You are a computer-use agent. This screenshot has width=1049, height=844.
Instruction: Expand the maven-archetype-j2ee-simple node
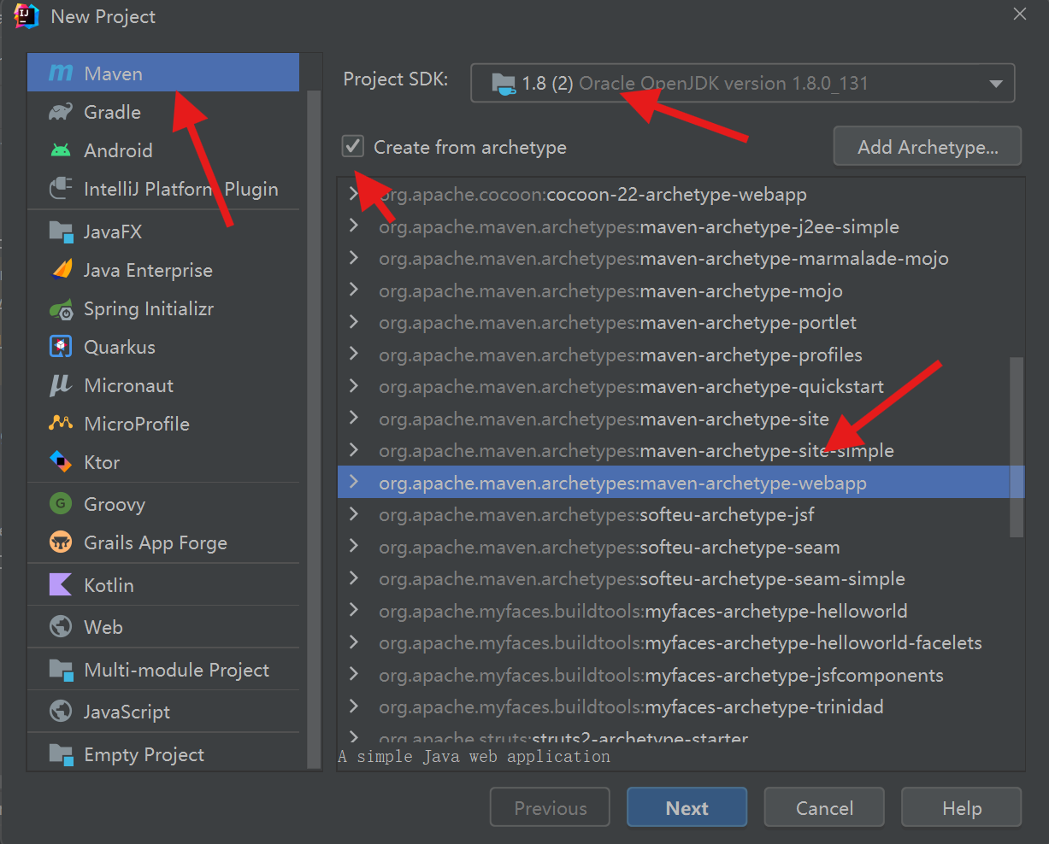tap(354, 226)
